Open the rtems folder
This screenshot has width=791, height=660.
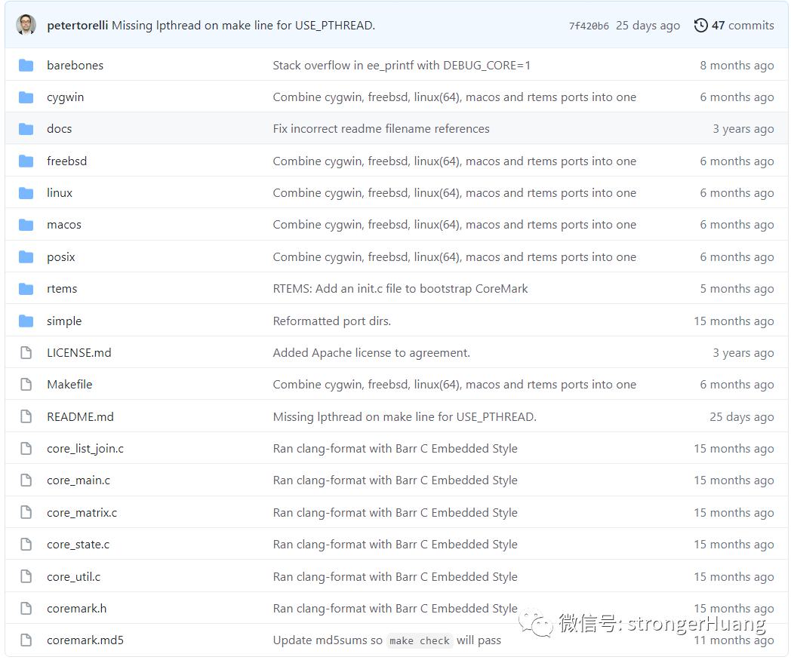(62, 288)
